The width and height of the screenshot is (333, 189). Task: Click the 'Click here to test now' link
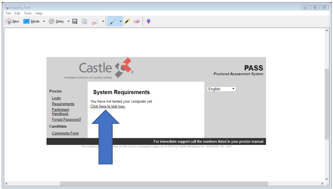point(108,106)
